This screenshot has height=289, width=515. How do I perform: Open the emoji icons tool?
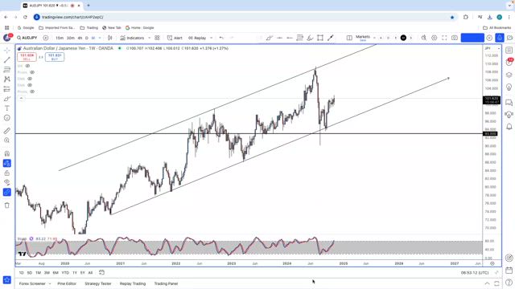(7, 118)
